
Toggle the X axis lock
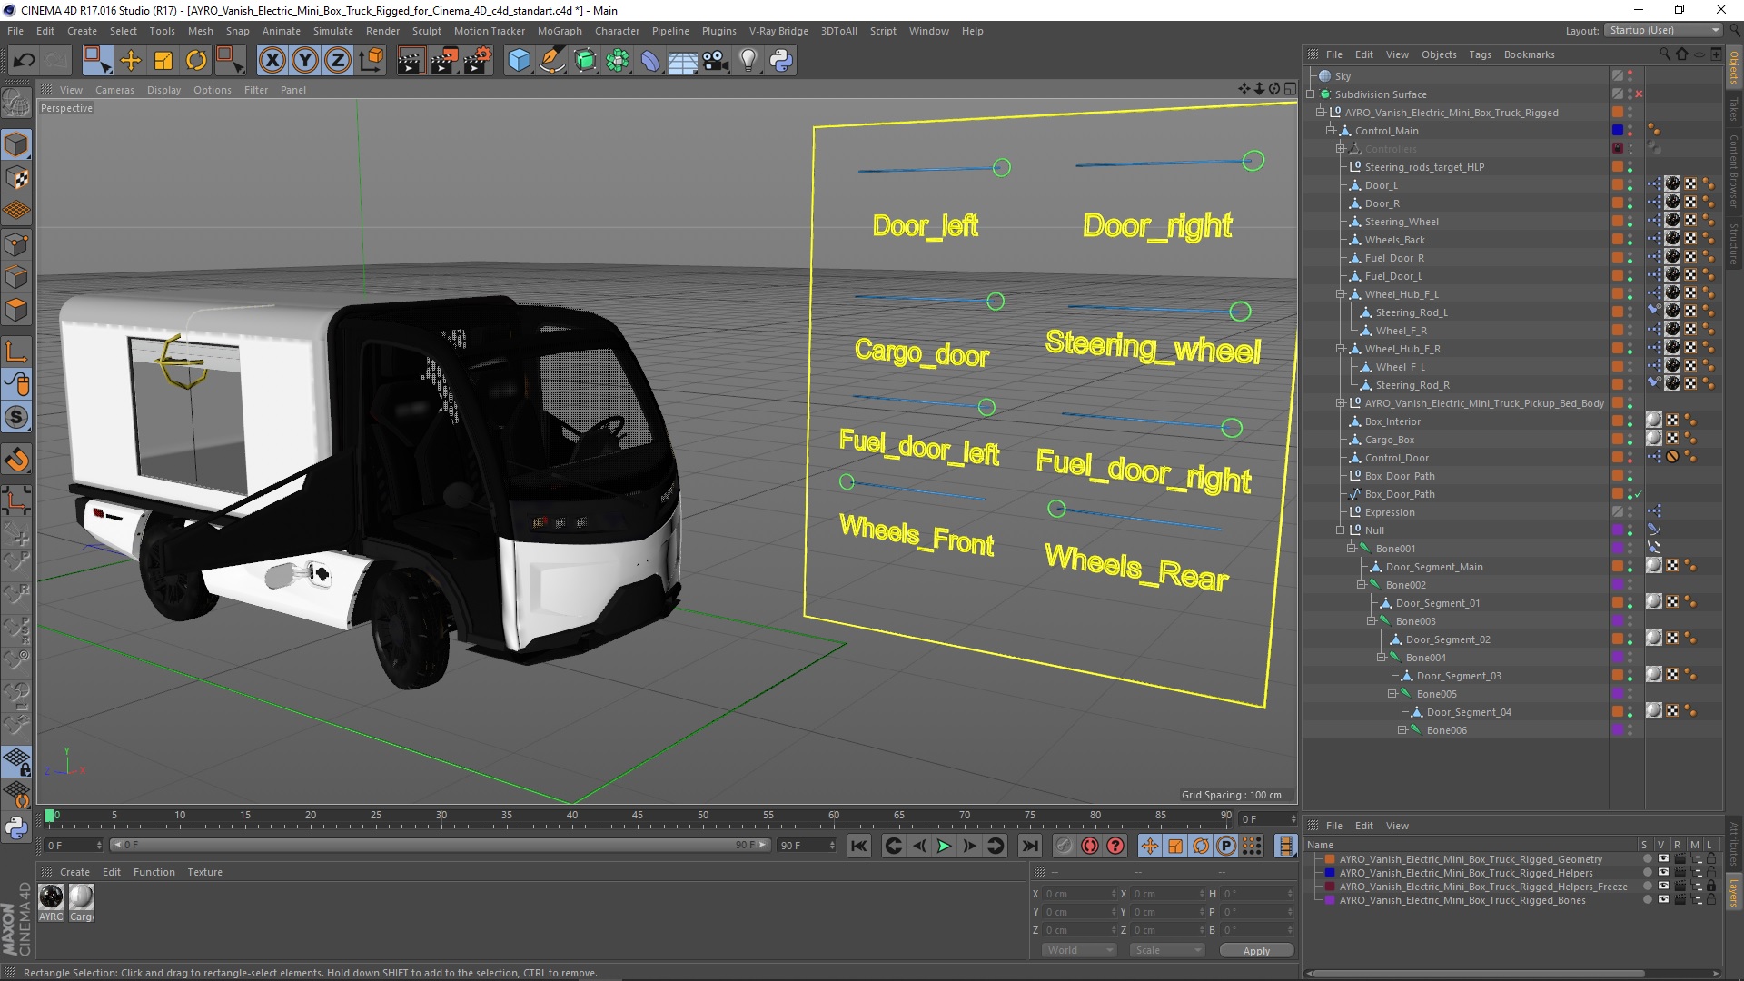point(272,61)
